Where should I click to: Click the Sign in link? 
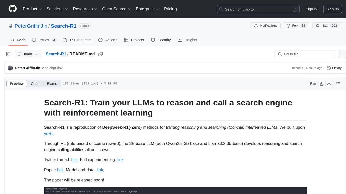(x=311, y=9)
